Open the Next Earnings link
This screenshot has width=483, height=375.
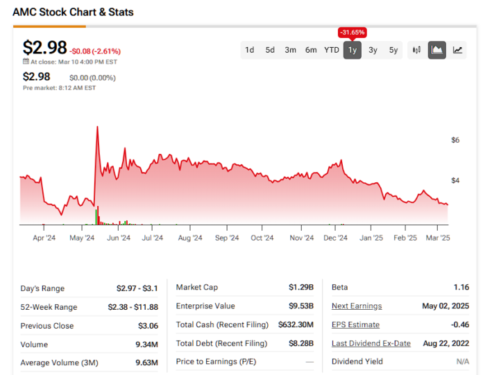pyautogui.click(x=357, y=306)
